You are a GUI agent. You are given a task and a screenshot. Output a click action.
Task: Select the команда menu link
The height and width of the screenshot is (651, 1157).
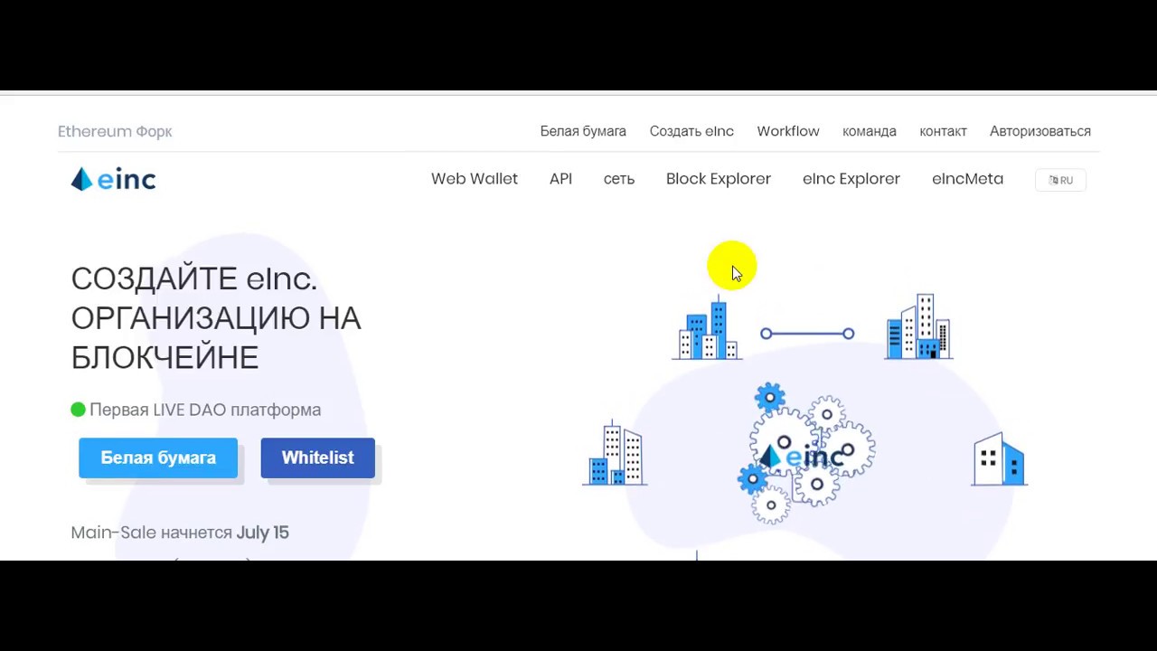tap(870, 131)
